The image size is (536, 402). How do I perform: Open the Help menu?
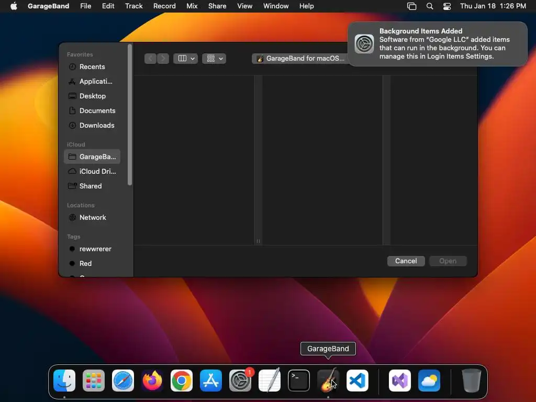(x=306, y=6)
